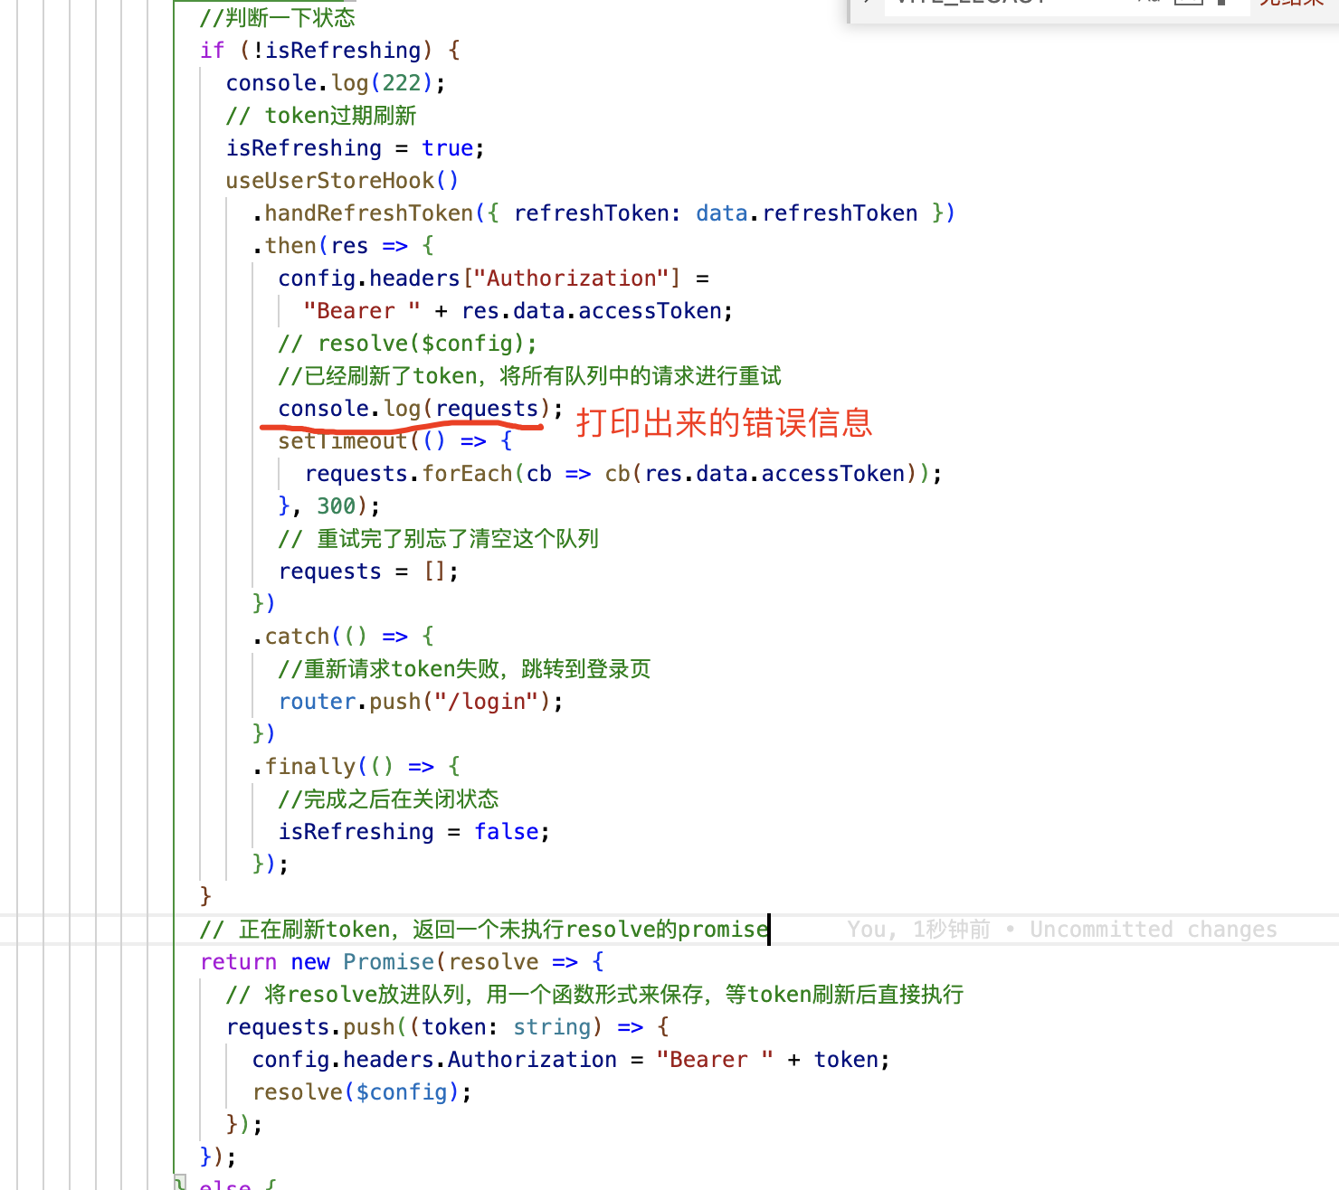Image resolution: width=1339 pixels, height=1190 pixels.
Task: Click the 'console.log(222);' statement
Action: pos(336,83)
